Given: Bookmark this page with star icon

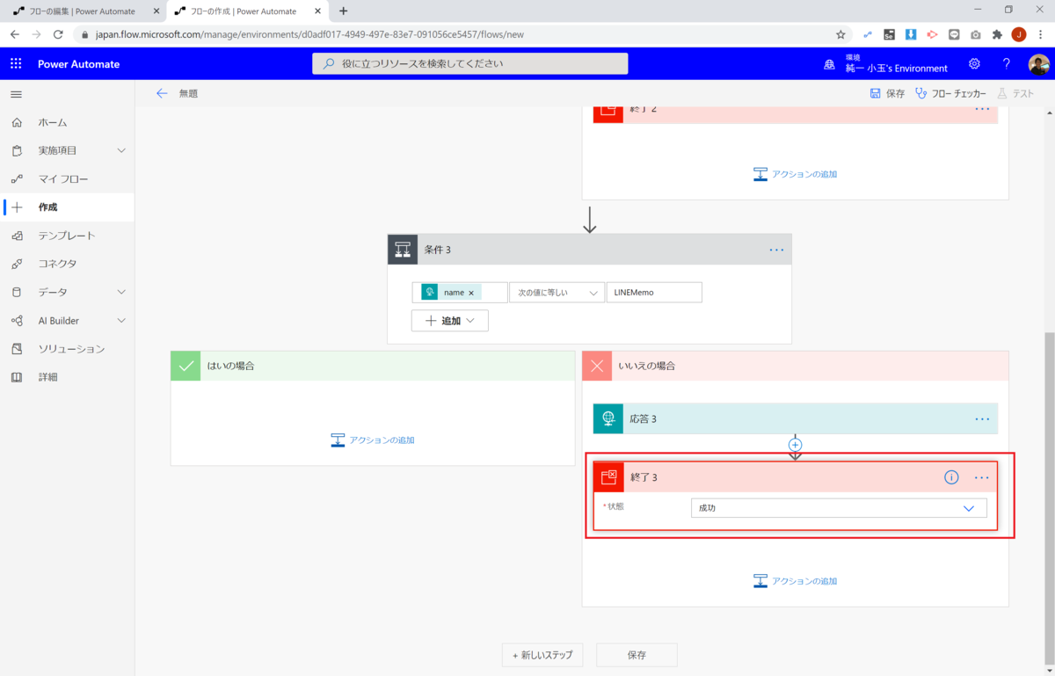Looking at the screenshot, I should (x=840, y=34).
